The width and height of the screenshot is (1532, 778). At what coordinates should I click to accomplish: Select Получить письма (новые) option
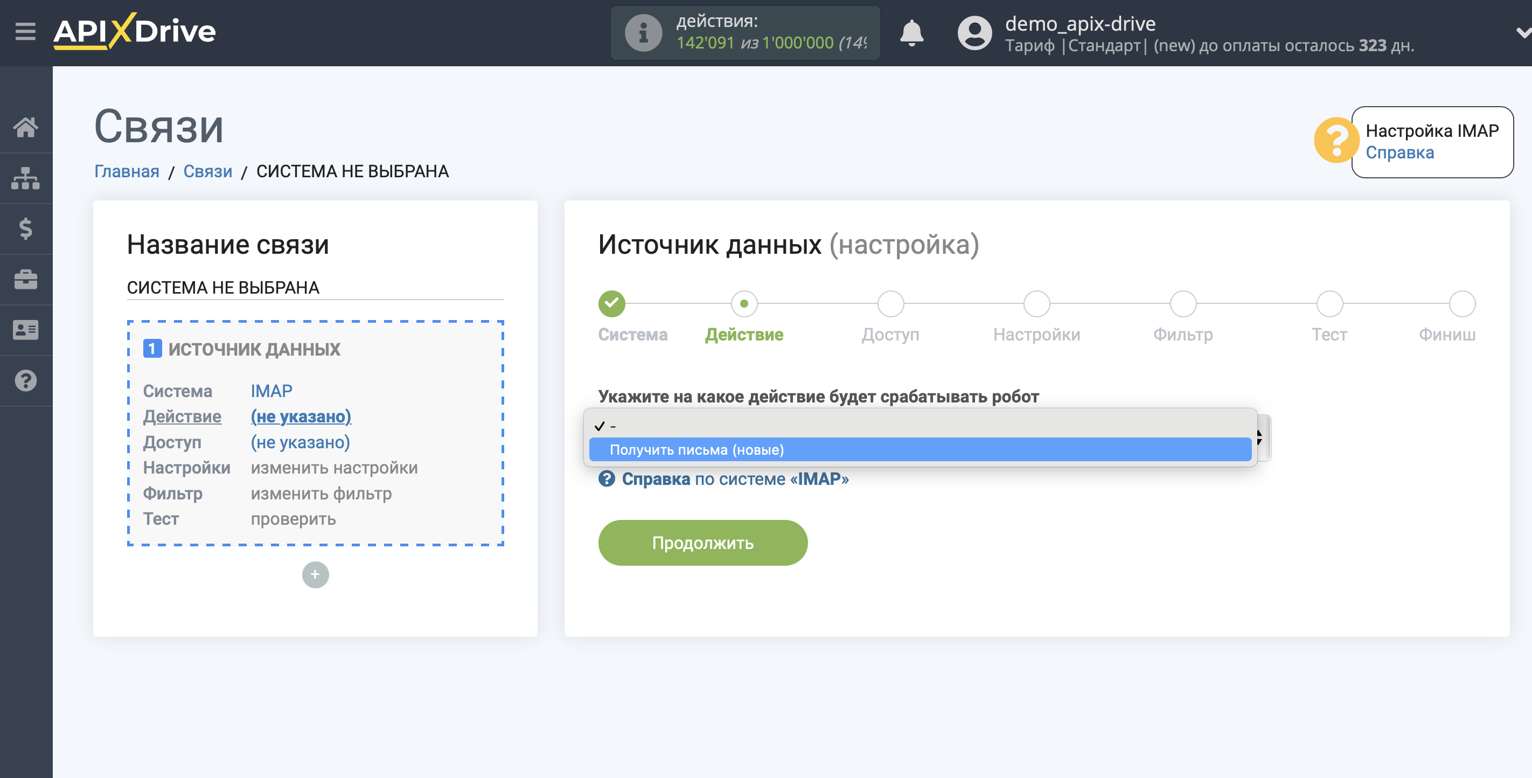(x=920, y=450)
